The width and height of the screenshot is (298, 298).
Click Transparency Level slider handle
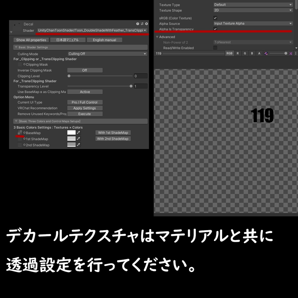[x=131, y=86]
